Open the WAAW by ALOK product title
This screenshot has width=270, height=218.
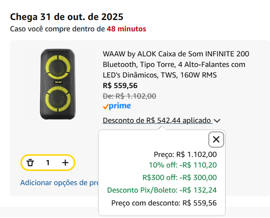click(176, 65)
